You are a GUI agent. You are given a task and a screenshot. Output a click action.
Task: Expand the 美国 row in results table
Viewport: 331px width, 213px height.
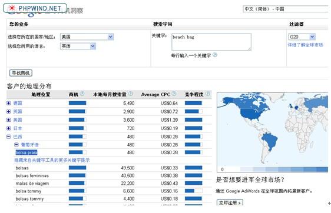click(8, 120)
